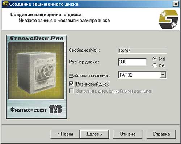Uncheck the Резиновый диск checkbox
This screenshot has width=181, height=144.
71,84
